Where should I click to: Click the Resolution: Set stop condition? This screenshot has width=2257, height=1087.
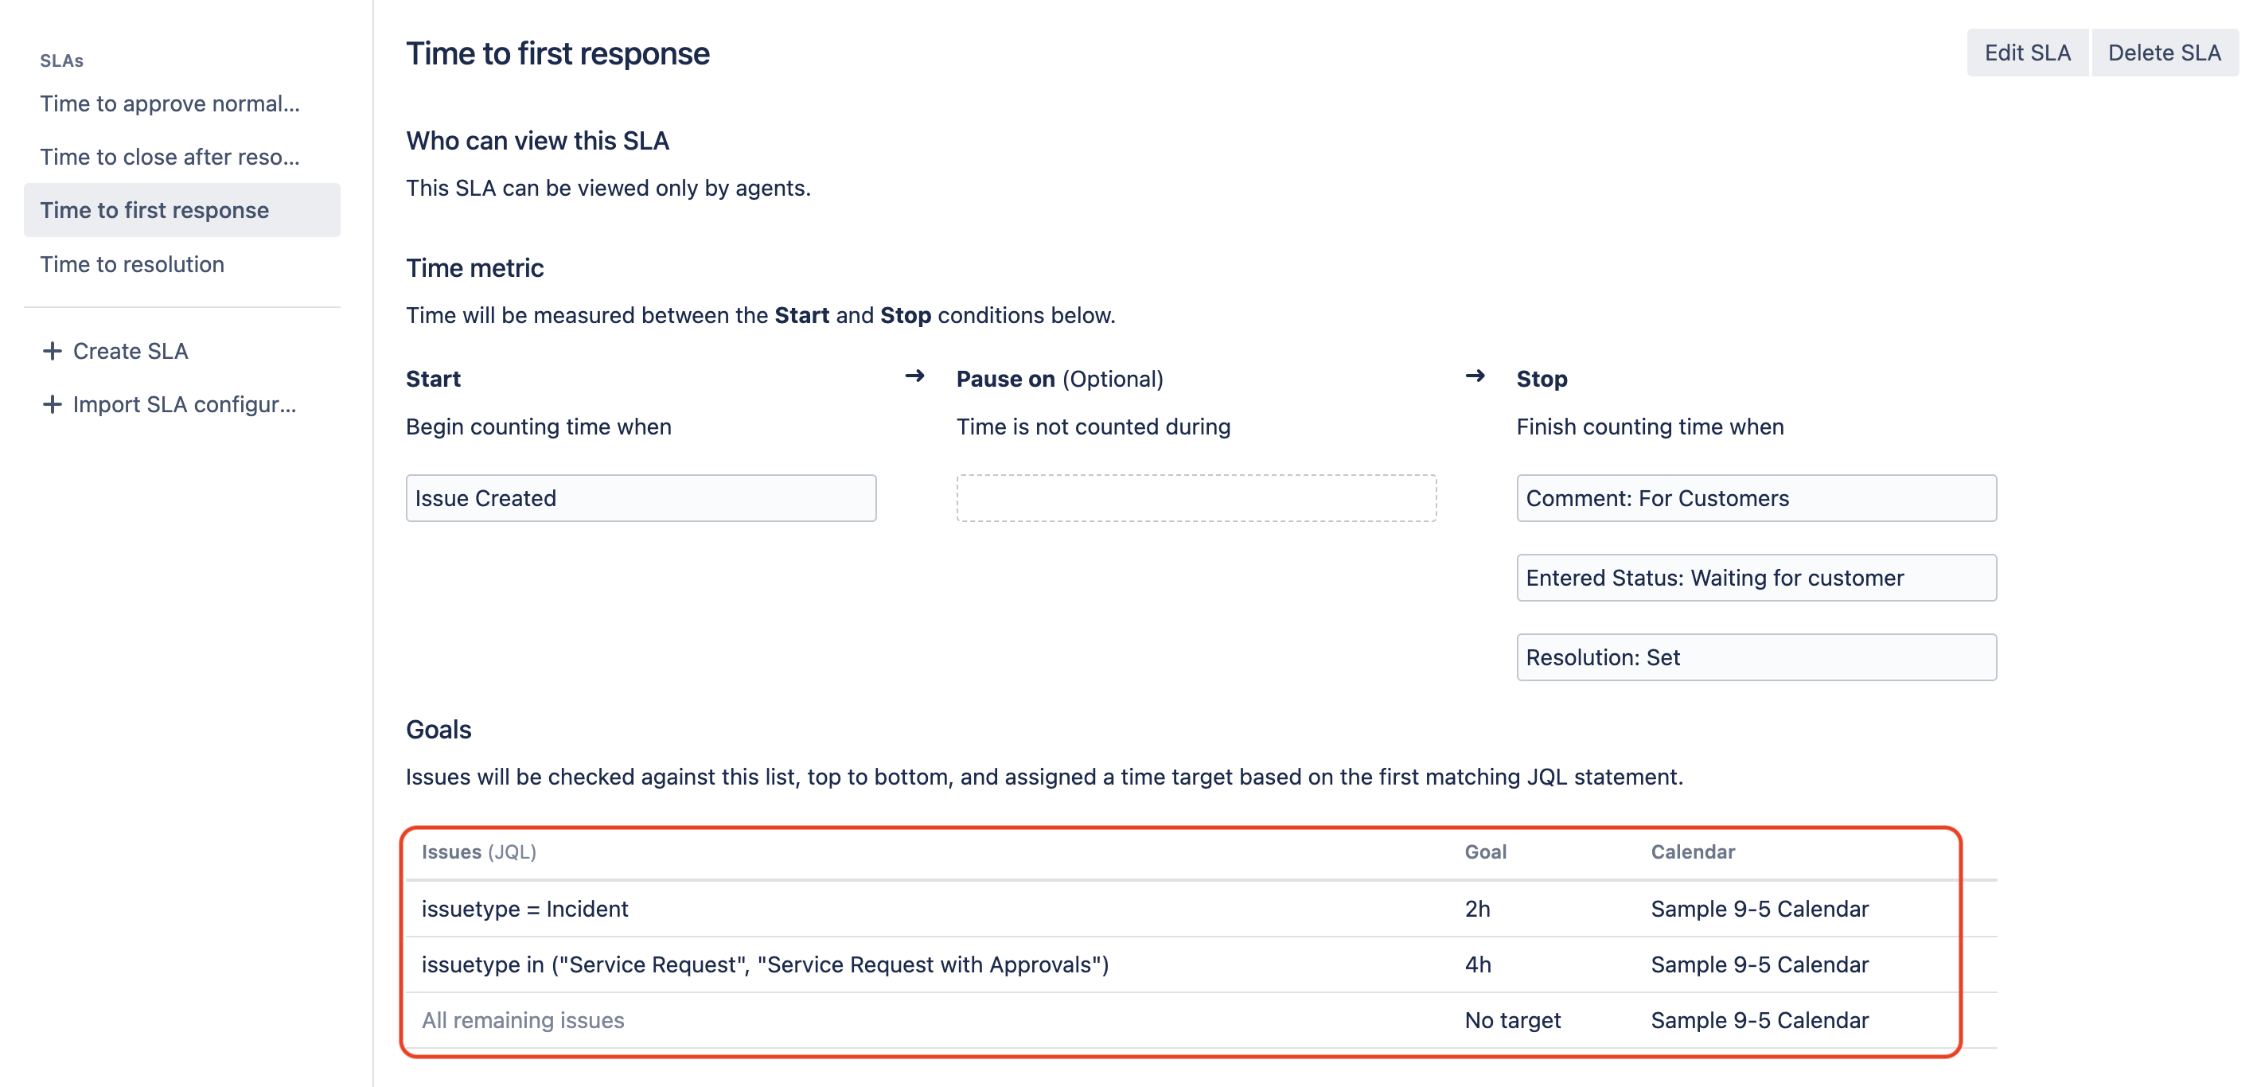[x=1756, y=658]
